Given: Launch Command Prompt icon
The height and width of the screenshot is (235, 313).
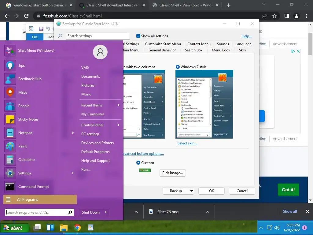Looking at the screenshot, I should point(10,187).
